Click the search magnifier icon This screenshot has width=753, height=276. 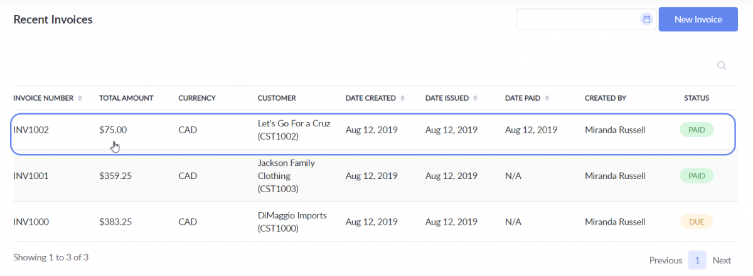(x=722, y=66)
